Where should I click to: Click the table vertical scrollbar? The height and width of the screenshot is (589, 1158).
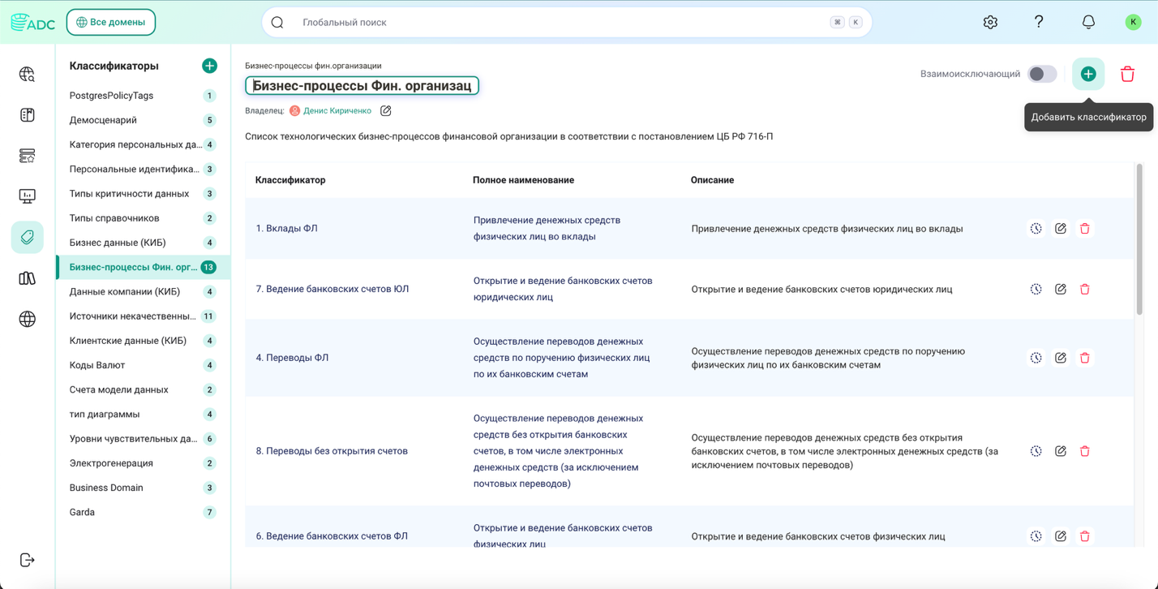coord(1139,239)
